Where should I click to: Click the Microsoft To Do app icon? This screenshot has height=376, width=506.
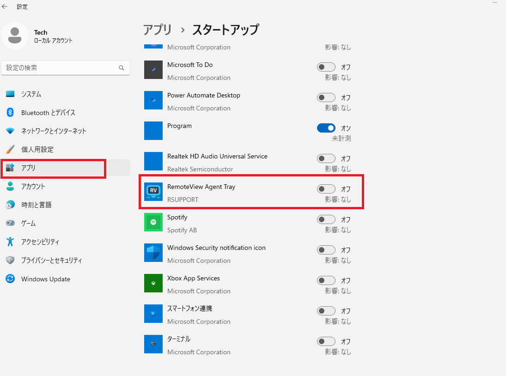pyautogui.click(x=153, y=70)
